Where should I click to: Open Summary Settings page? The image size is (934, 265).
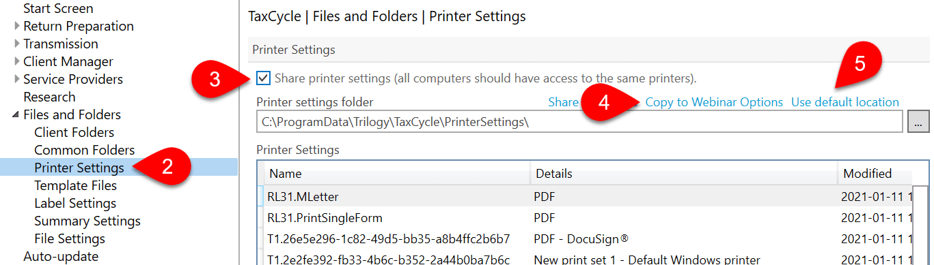coord(87,221)
